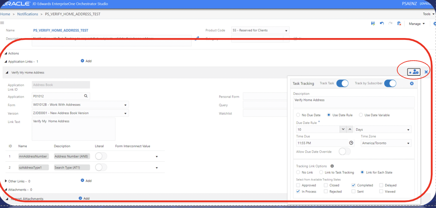Collapse the Attachments section
436x208 pixels.
click(x=6, y=190)
